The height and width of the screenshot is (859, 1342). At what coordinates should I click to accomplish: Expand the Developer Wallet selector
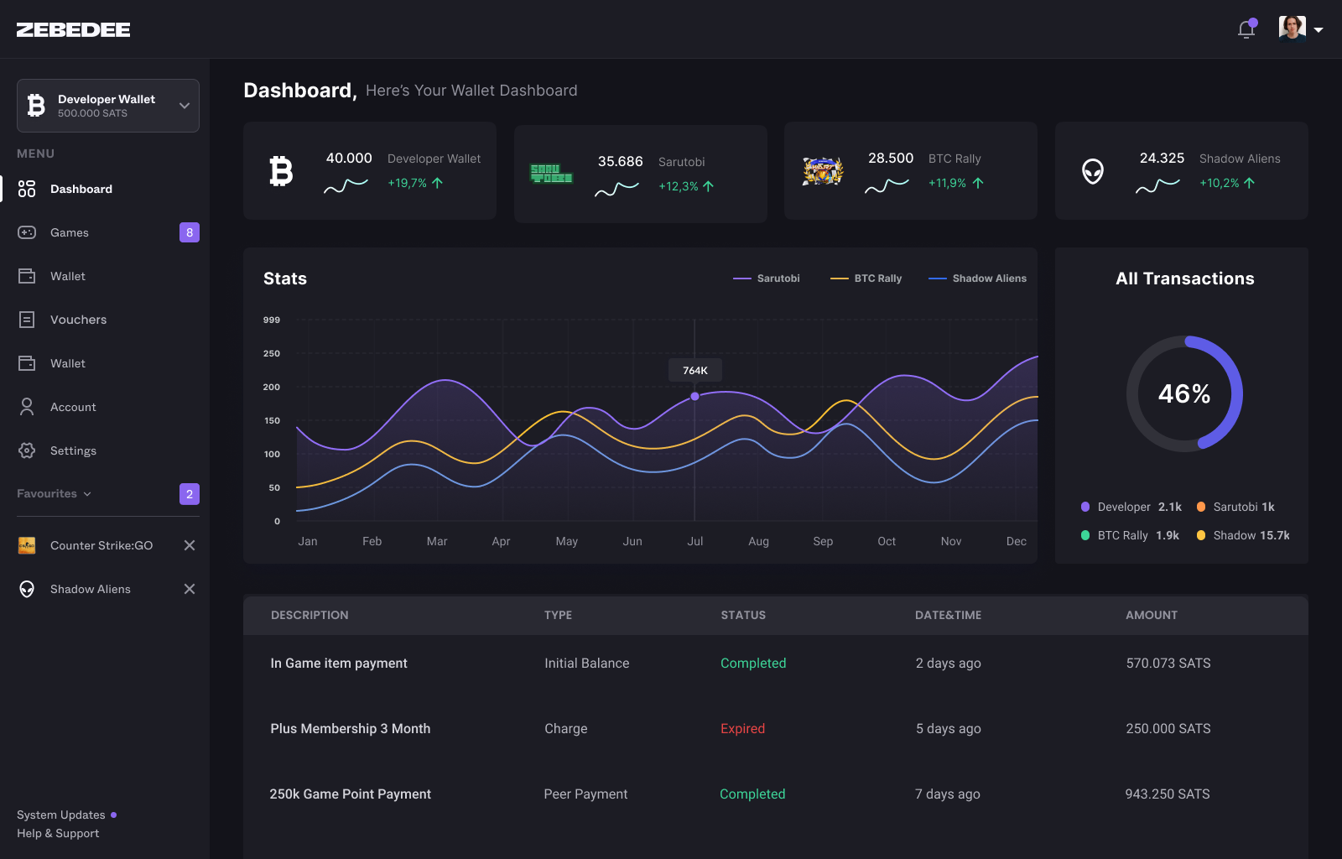[184, 106]
